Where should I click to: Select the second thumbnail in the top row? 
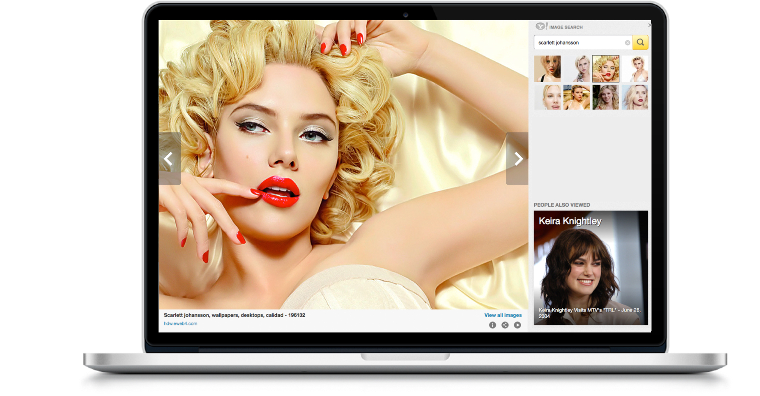577,69
